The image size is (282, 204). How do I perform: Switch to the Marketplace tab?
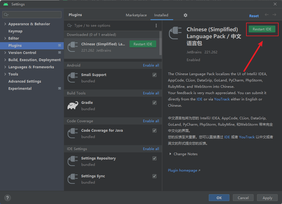tap(136, 15)
